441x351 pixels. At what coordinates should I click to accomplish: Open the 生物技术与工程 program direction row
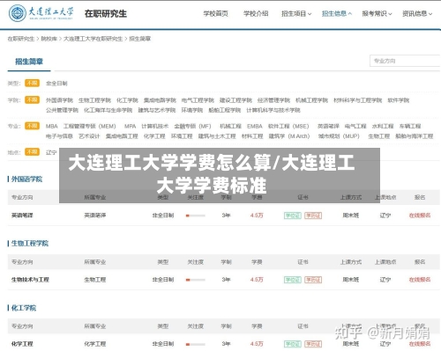tap(223, 280)
